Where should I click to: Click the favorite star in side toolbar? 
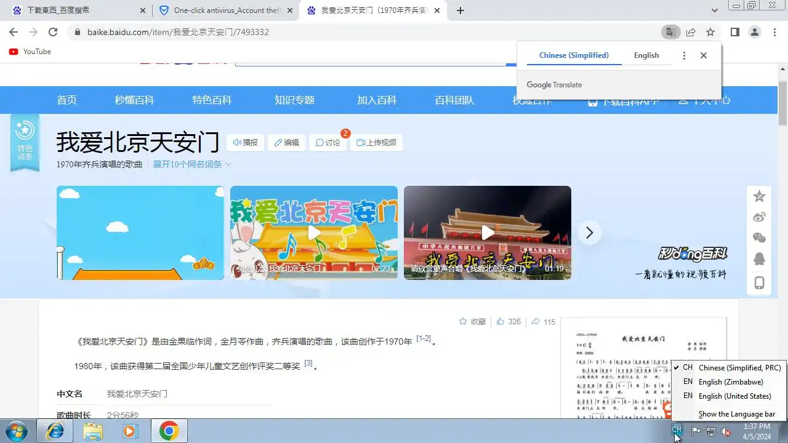tap(760, 196)
